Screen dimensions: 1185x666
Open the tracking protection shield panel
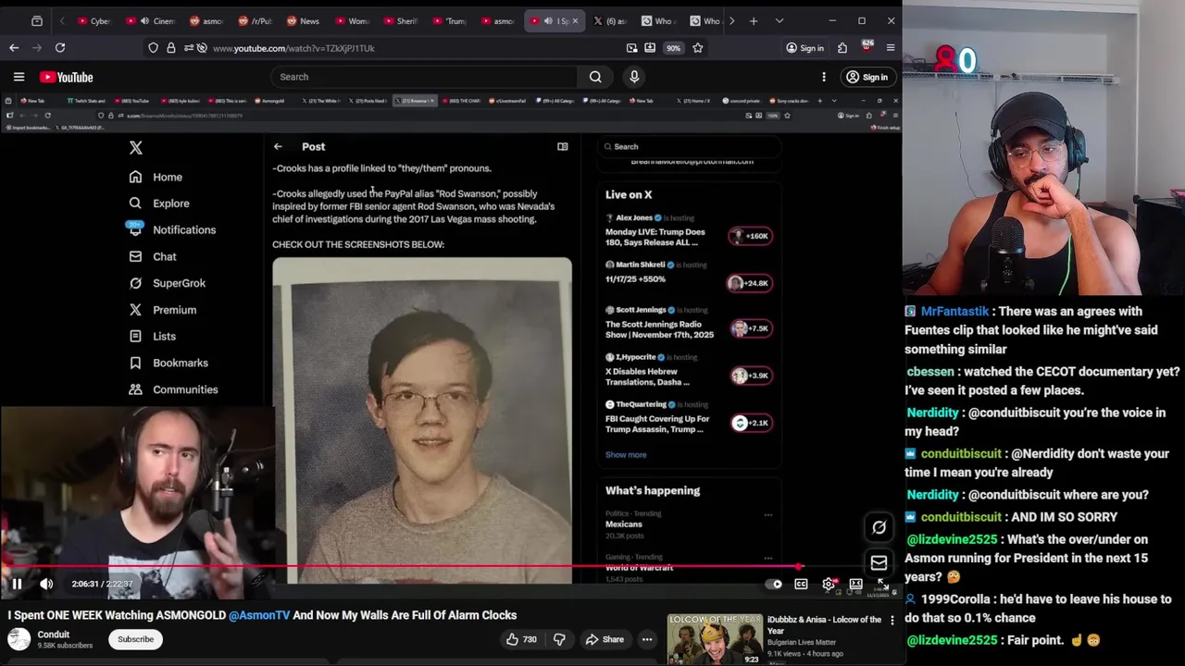point(153,48)
